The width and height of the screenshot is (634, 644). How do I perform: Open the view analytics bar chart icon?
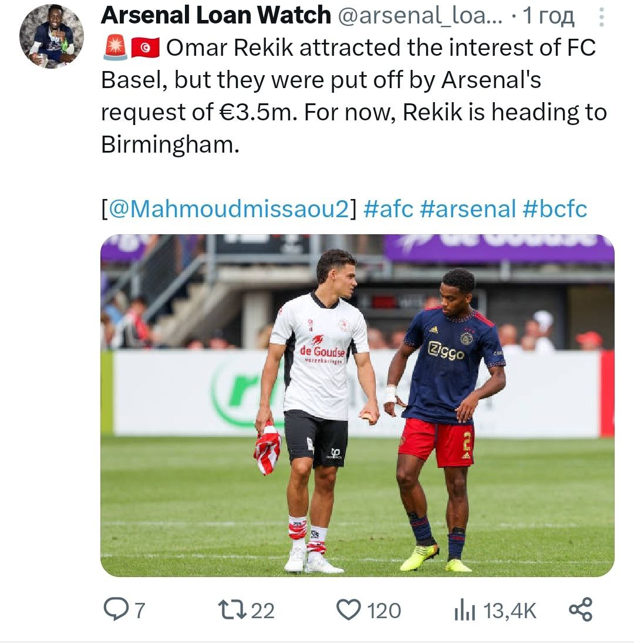tap(465, 611)
